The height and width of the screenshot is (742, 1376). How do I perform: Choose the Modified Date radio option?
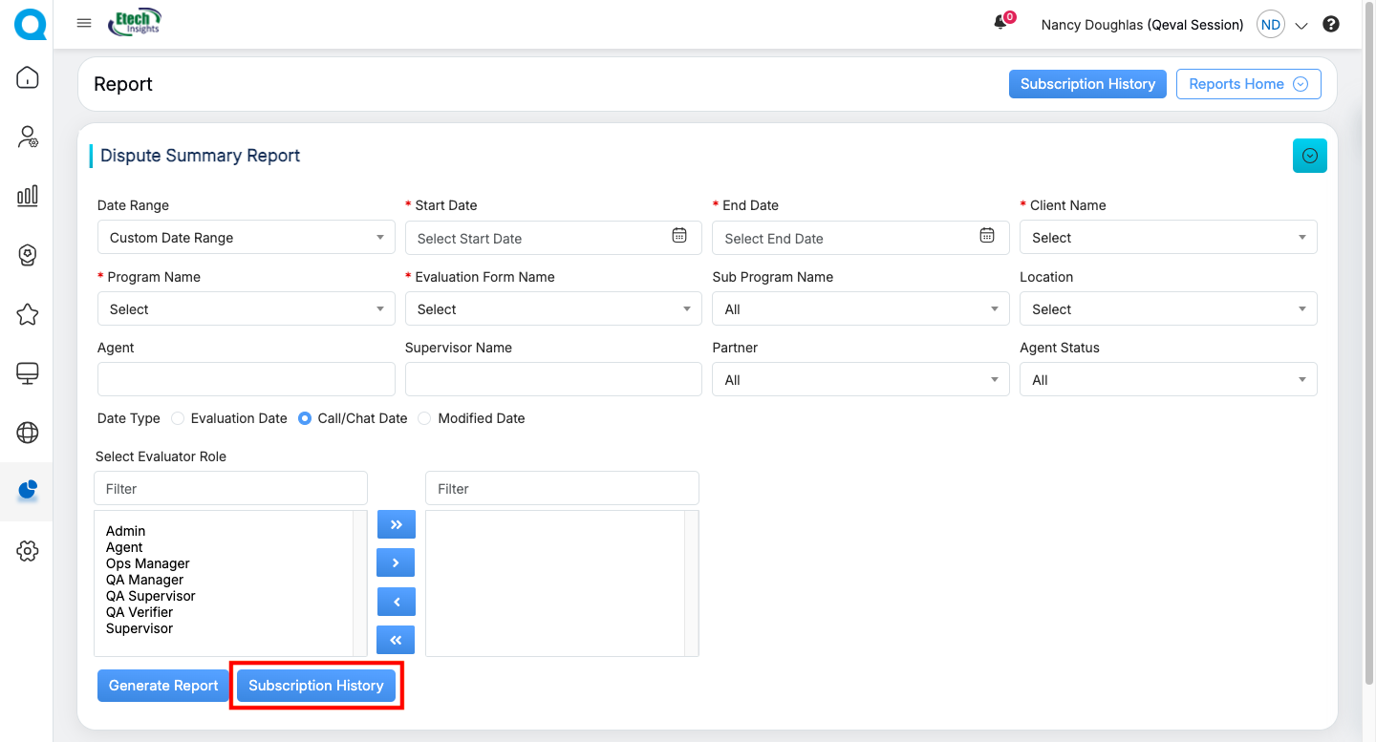[425, 418]
